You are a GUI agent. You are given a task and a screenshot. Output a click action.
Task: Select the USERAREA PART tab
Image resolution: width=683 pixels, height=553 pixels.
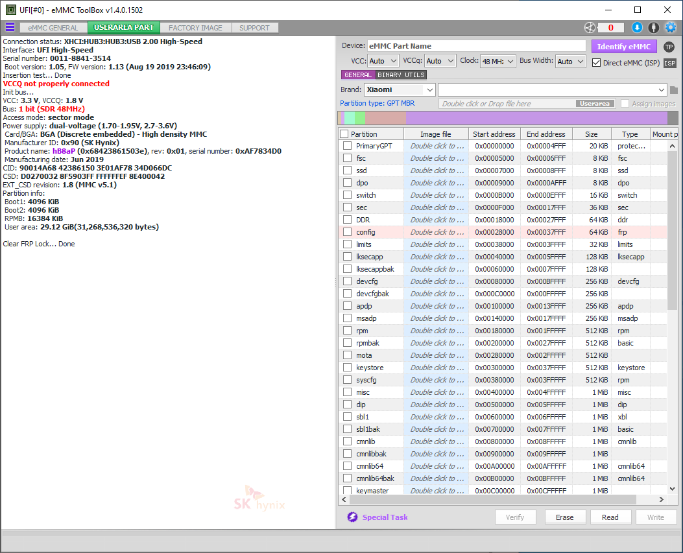click(124, 27)
